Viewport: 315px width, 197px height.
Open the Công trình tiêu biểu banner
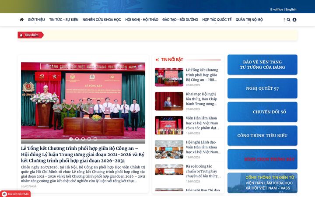[262, 135]
